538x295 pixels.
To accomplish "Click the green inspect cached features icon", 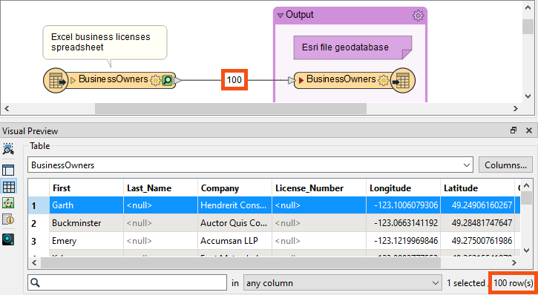I will (167, 81).
